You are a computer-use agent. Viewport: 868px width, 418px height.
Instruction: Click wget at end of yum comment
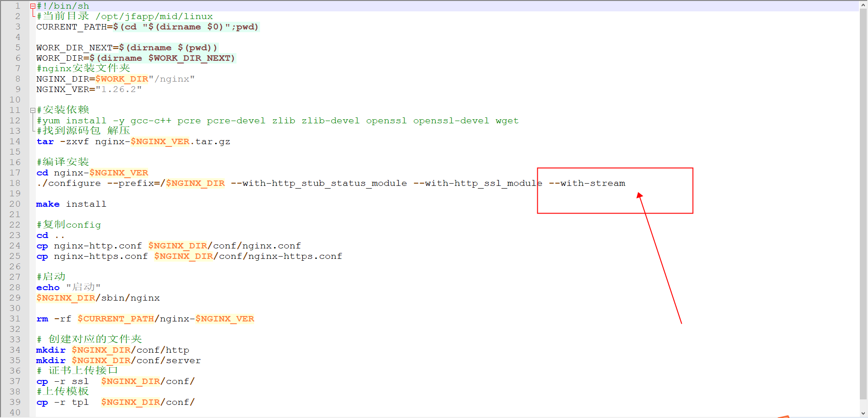click(507, 121)
